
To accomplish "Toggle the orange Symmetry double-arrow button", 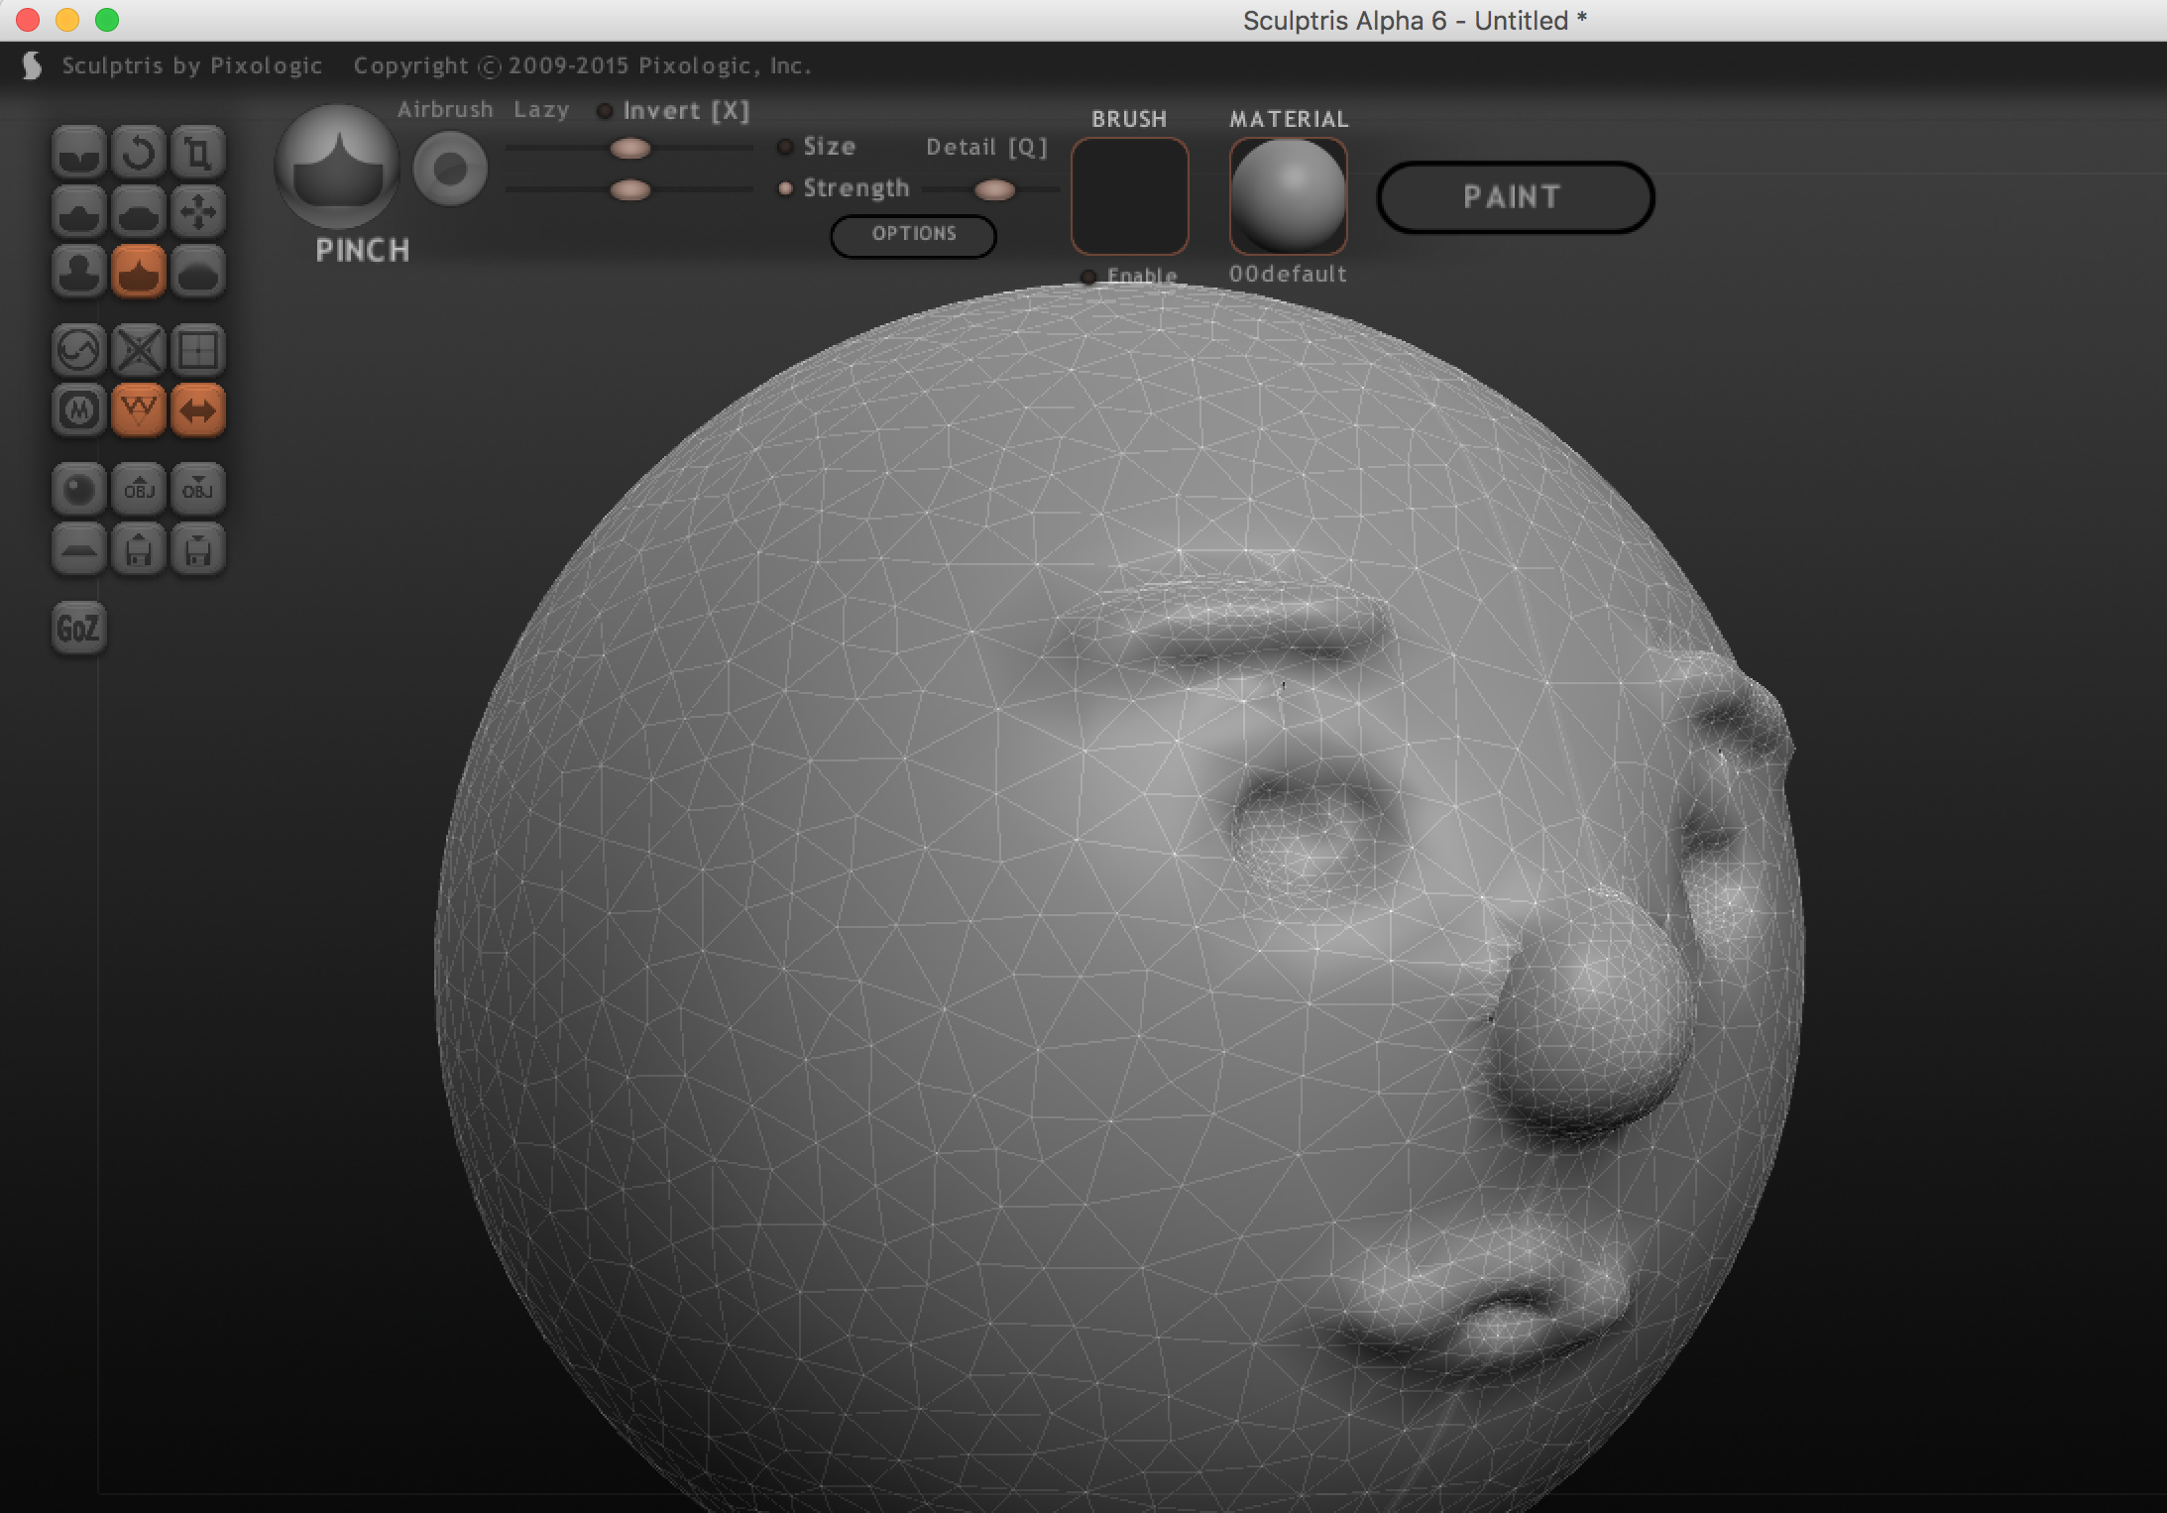I will [x=198, y=410].
